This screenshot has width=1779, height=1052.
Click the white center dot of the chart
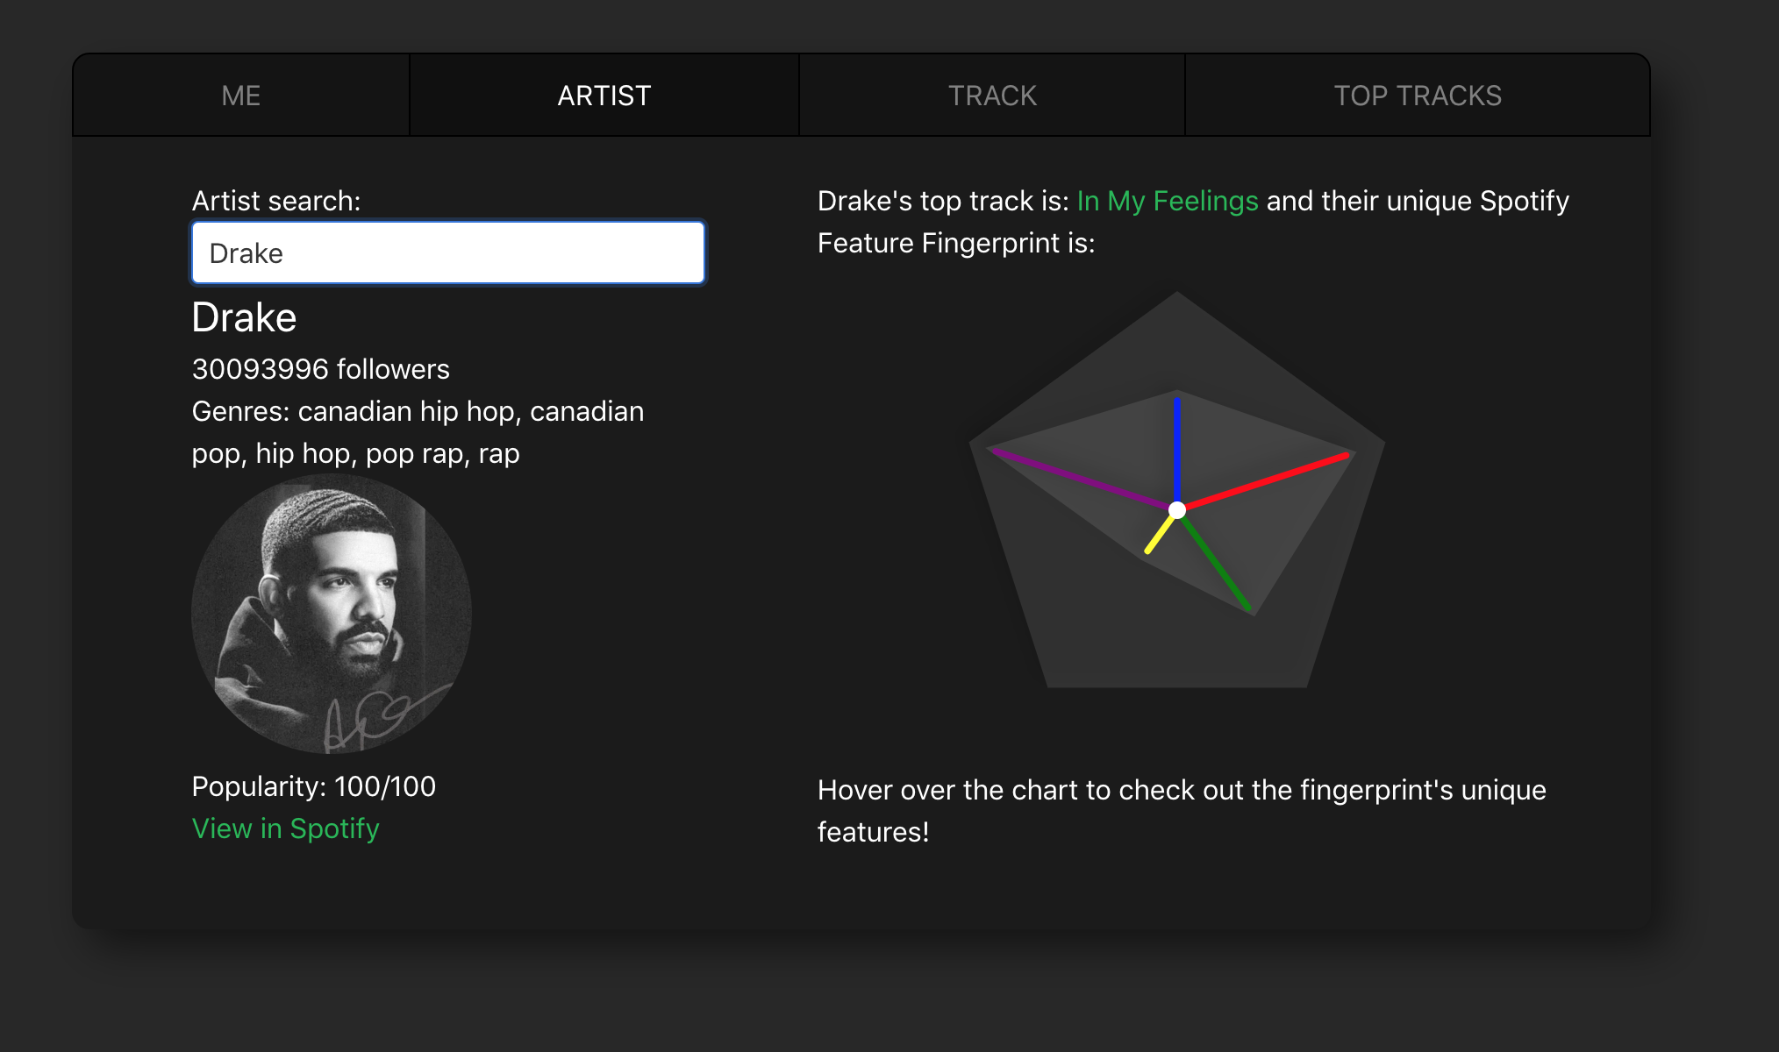click(1177, 510)
